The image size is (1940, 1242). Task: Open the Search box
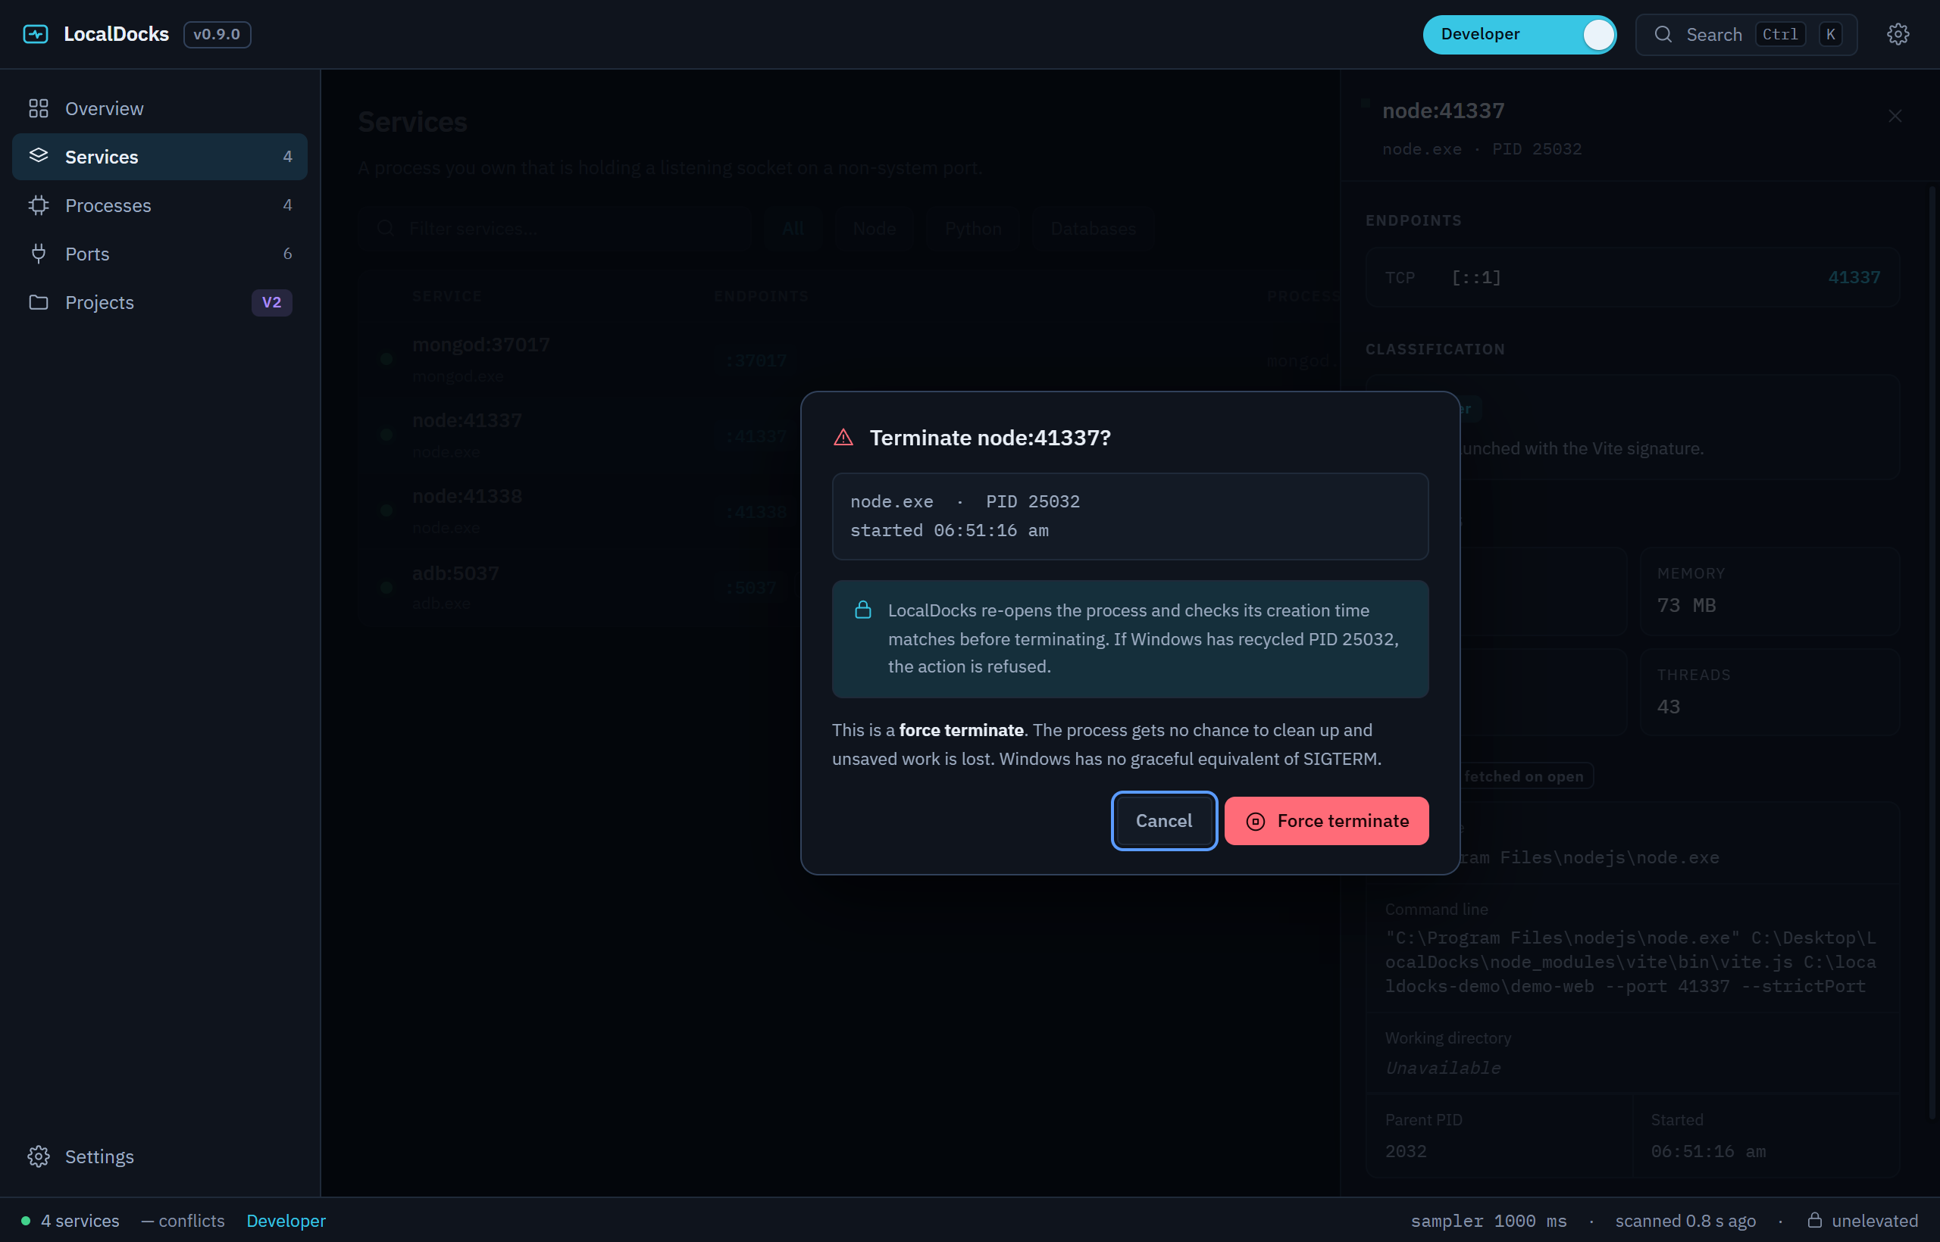pyautogui.click(x=1745, y=34)
